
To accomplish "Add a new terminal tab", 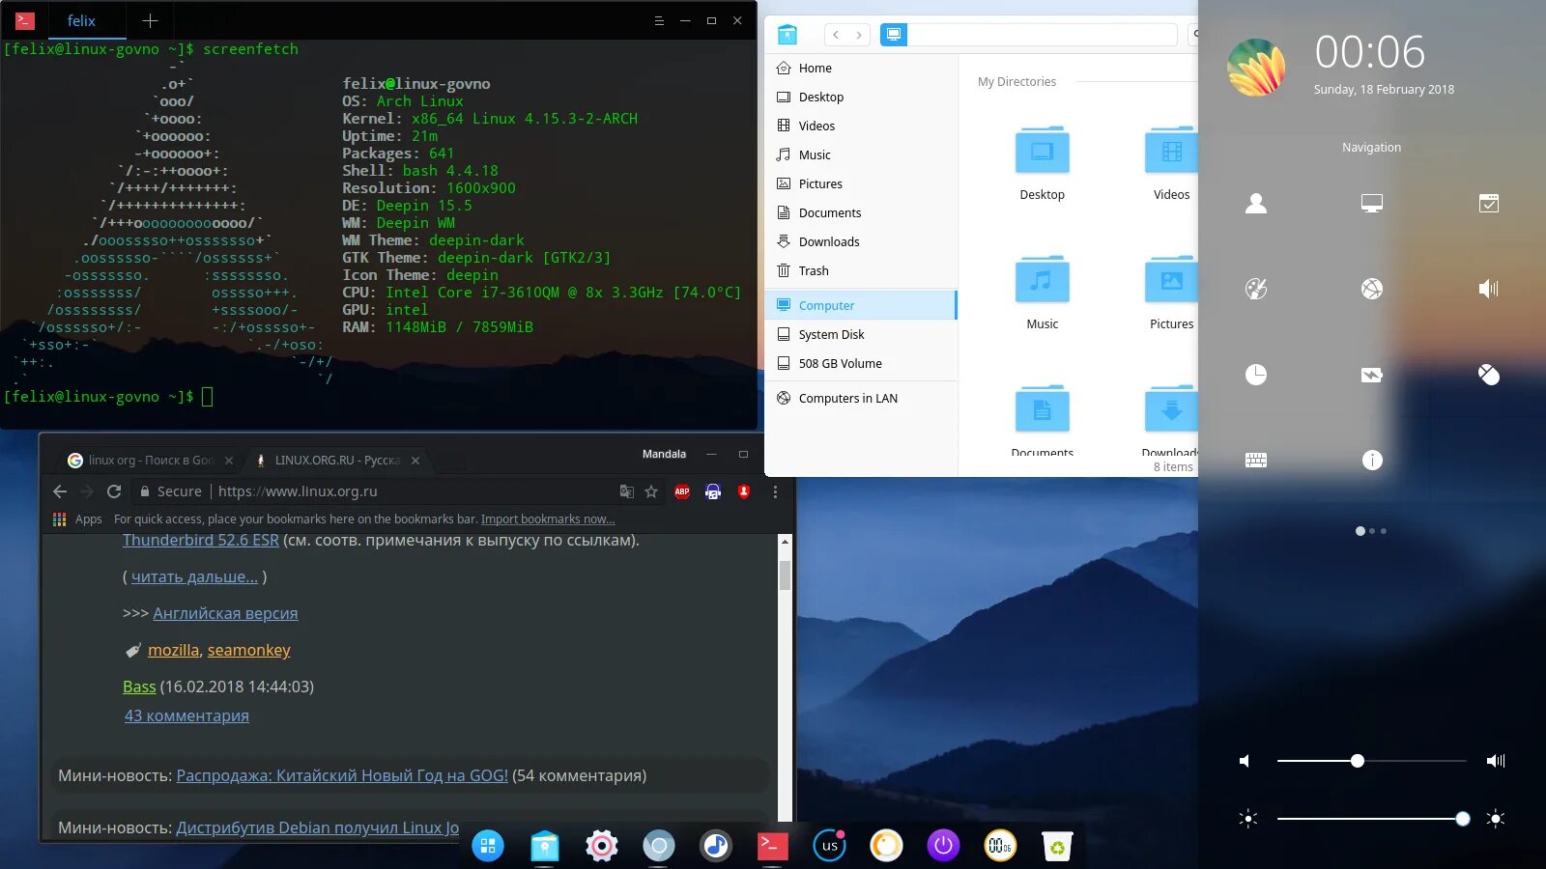I will pyautogui.click(x=150, y=20).
